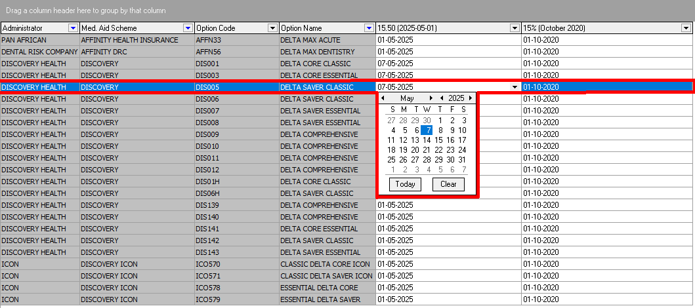This screenshot has height=308, width=695.
Task: Go to previous year before 2025
Action: (442, 98)
